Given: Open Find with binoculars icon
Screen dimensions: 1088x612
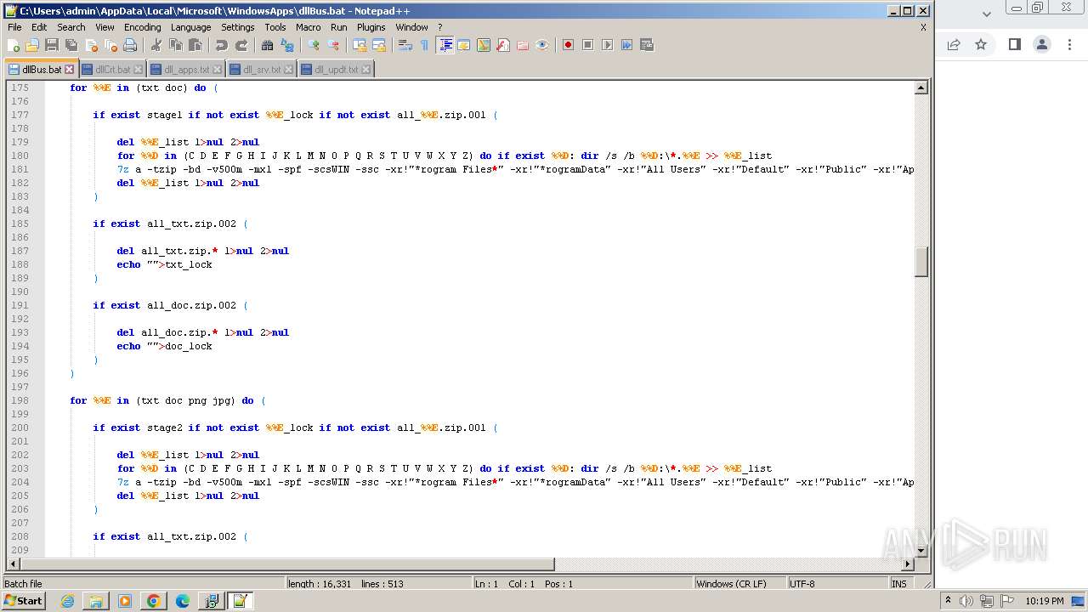Looking at the screenshot, I should click(x=267, y=45).
